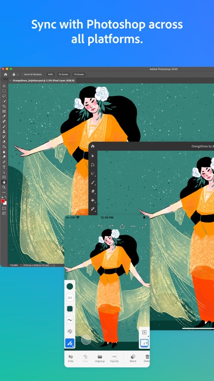Select the iPad Brush tool
Screen dimensions: 214x381
(x=92, y=182)
